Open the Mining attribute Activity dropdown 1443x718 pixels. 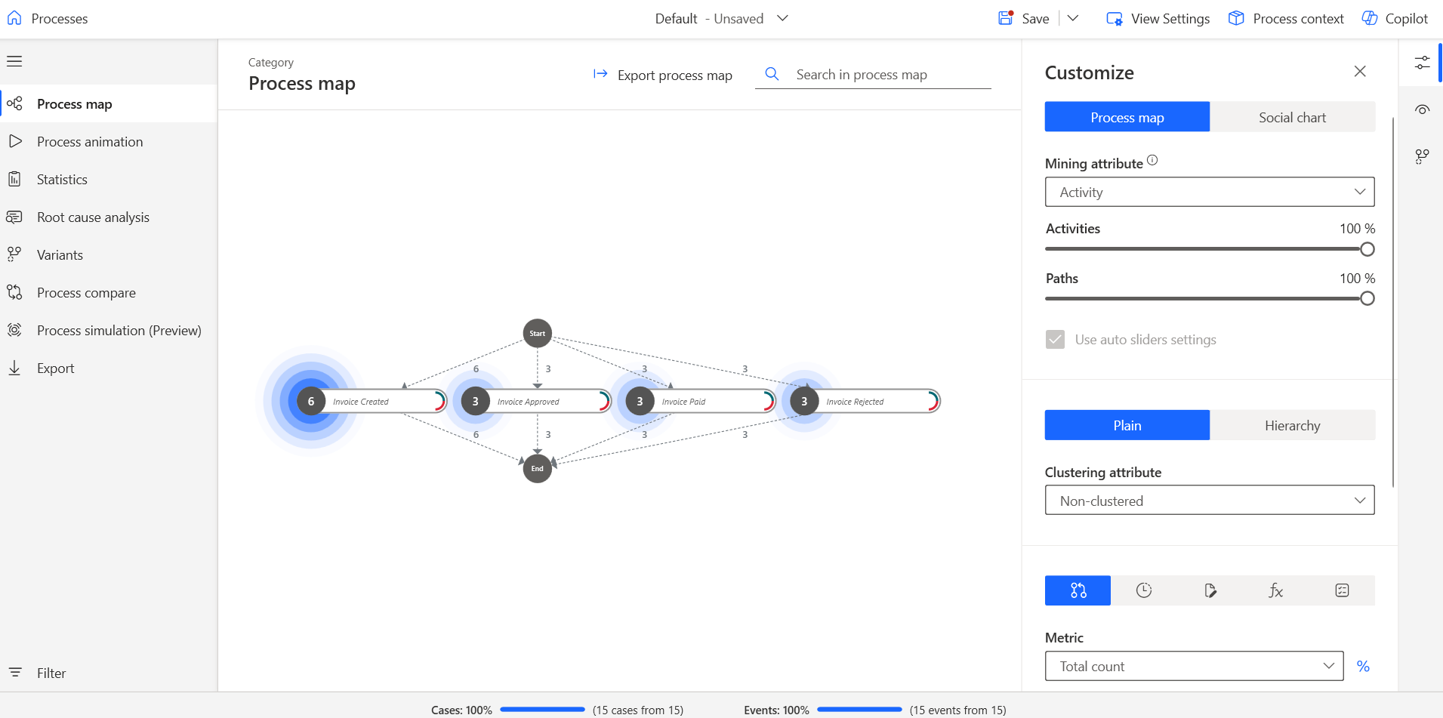[1209, 192]
